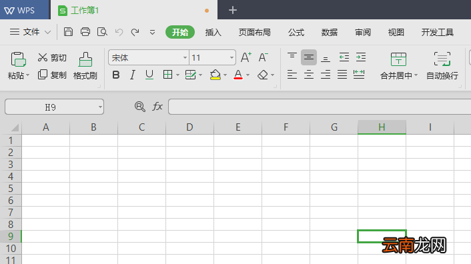Image resolution: width=471 pixels, height=264 pixels.
Task: Click Decrease Indent icon
Action: (x=344, y=57)
